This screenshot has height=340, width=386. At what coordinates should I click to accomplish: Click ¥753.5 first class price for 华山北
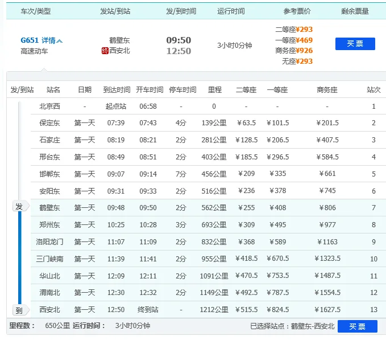tap(277, 276)
